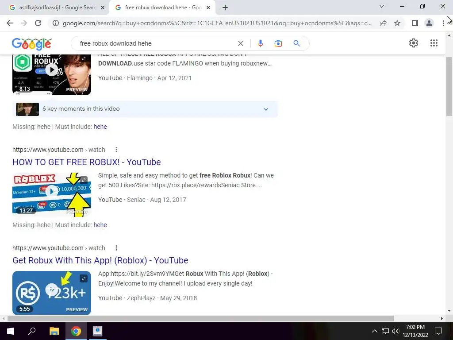The width and height of the screenshot is (453, 340).
Task: Bookmark this tab with the star
Action: (x=397, y=23)
